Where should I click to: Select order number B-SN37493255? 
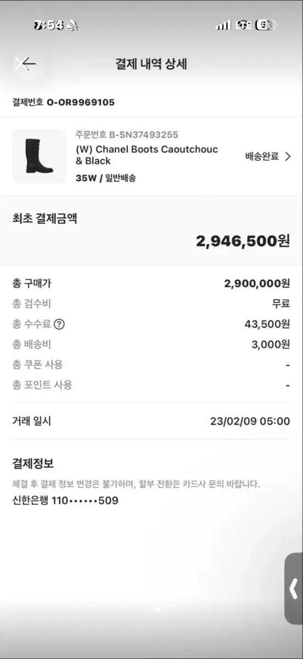point(127,135)
